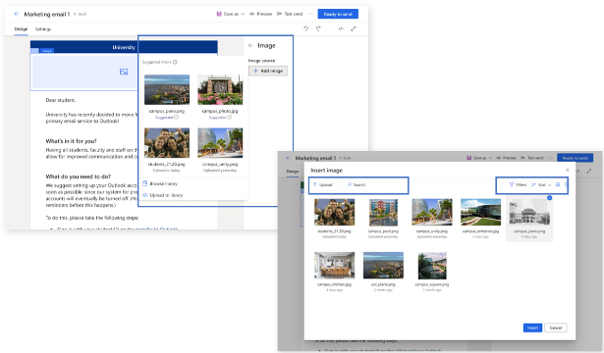
Task: Switch to the Design tab in first window
Action: click(x=21, y=28)
